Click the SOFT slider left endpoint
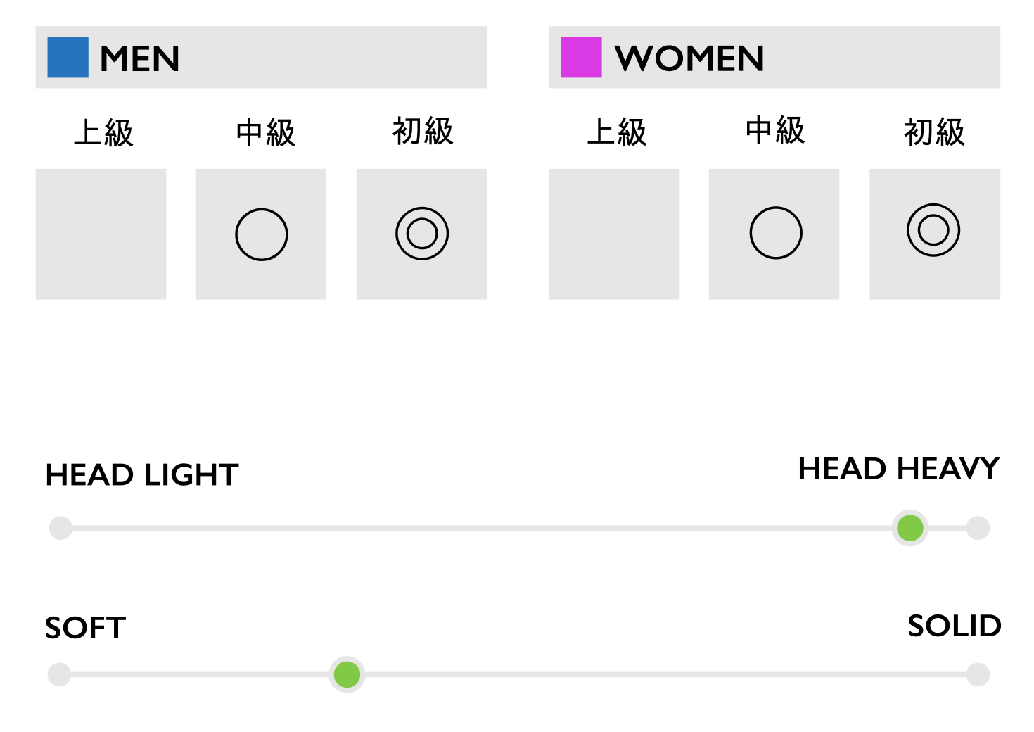Viewport: 1034px width, 732px height. [x=59, y=674]
